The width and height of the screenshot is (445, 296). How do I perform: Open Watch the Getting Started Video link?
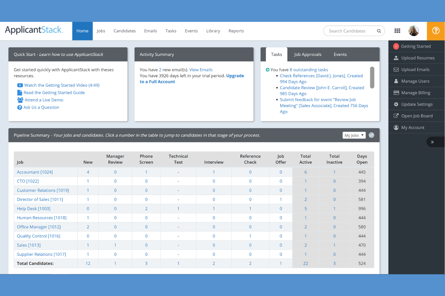62,85
